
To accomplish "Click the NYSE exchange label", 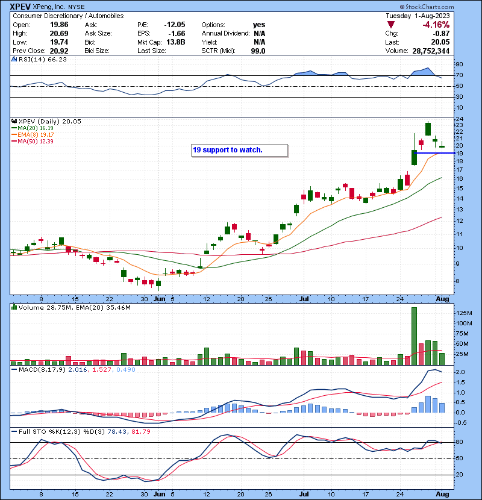I will coord(77,7).
